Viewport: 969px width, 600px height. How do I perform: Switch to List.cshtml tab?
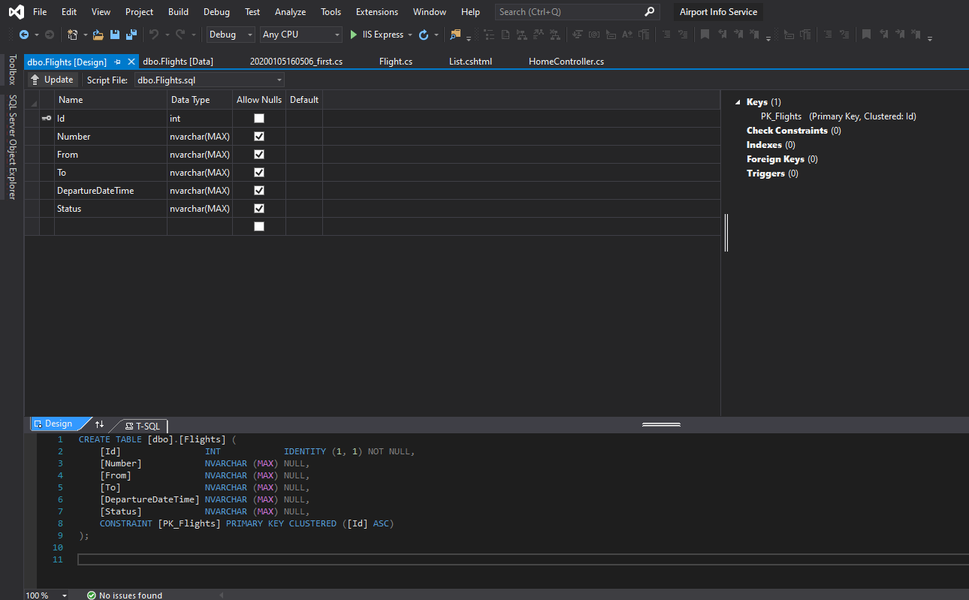(x=470, y=62)
